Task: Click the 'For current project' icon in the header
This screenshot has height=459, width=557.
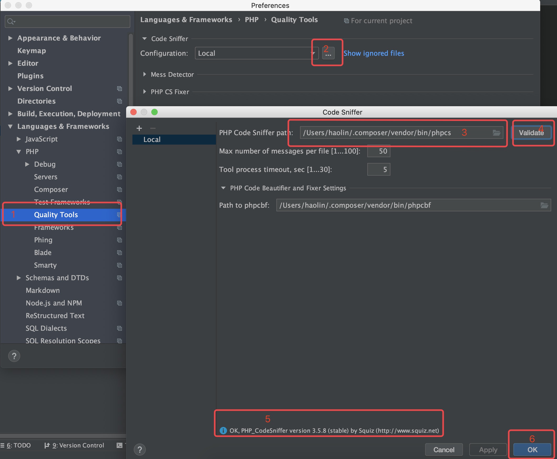Action: pos(346,21)
